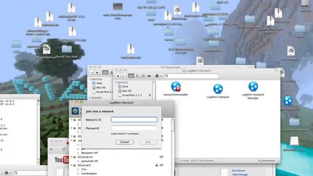Go back in the Downloads Finder window
The height and width of the screenshot is (176, 313).
click(x=92, y=72)
